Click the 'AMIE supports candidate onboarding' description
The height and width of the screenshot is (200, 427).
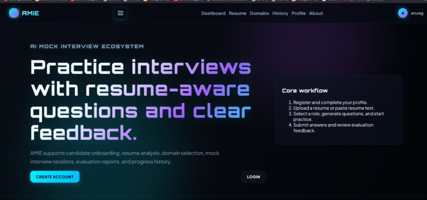[124, 157]
